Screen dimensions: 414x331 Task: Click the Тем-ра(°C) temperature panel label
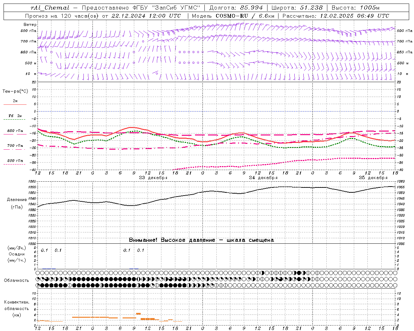pyautogui.click(x=15, y=91)
